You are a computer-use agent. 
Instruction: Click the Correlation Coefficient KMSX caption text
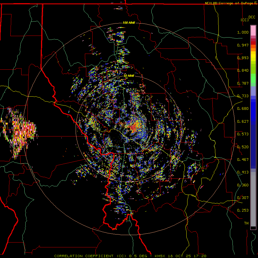[x=130, y=256]
